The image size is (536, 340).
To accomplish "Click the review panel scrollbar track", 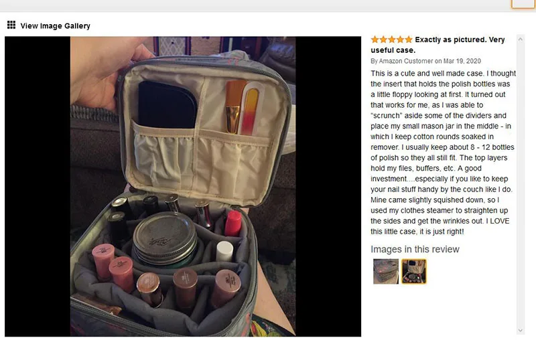I will (521, 185).
